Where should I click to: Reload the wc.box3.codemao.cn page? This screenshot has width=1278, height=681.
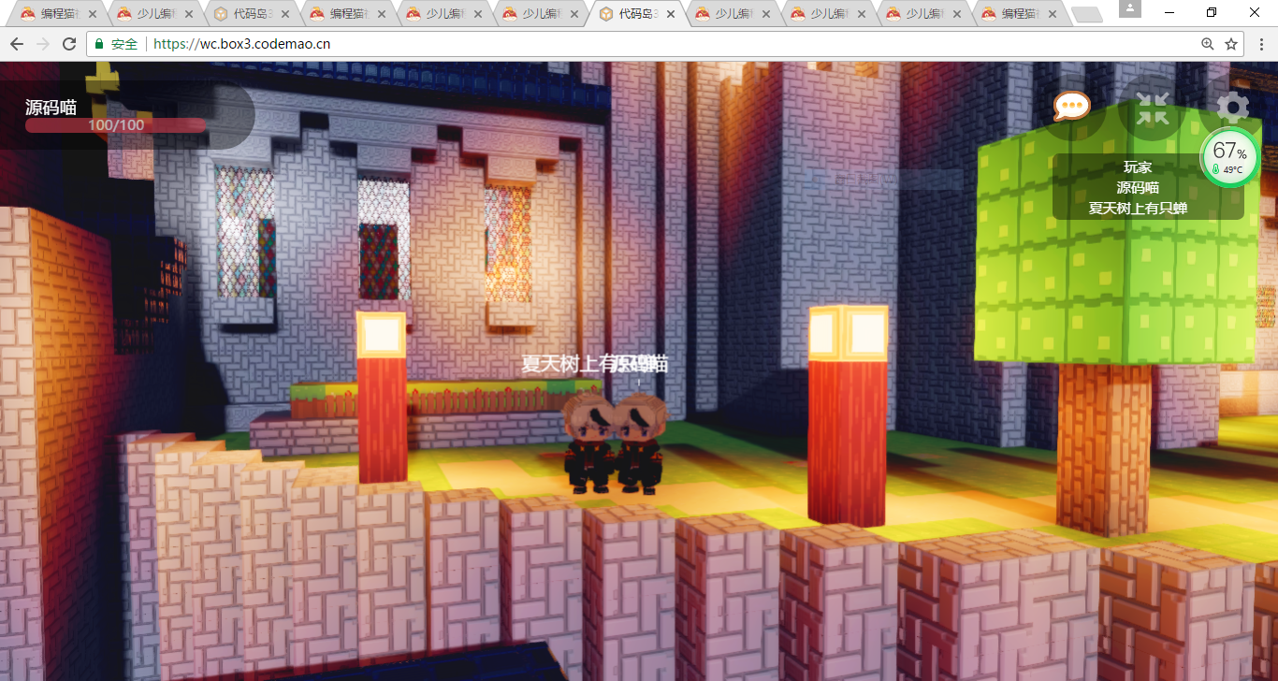point(69,44)
